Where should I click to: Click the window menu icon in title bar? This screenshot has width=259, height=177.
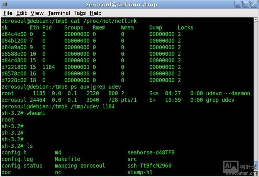point(5,4)
